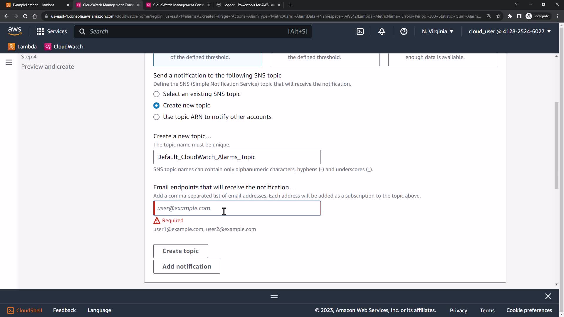Expand the N. Virginia region dropdown
The height and width of the screenshot is (317, 564).
coord(437,31)
